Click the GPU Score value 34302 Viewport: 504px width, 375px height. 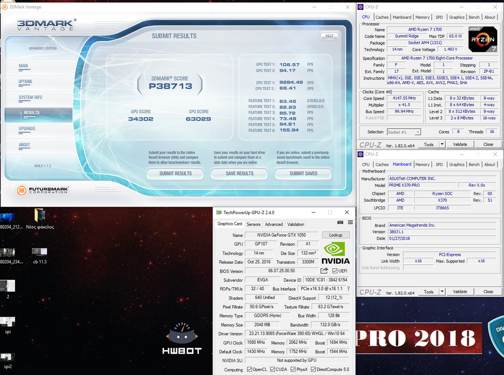tap(141, 119)
